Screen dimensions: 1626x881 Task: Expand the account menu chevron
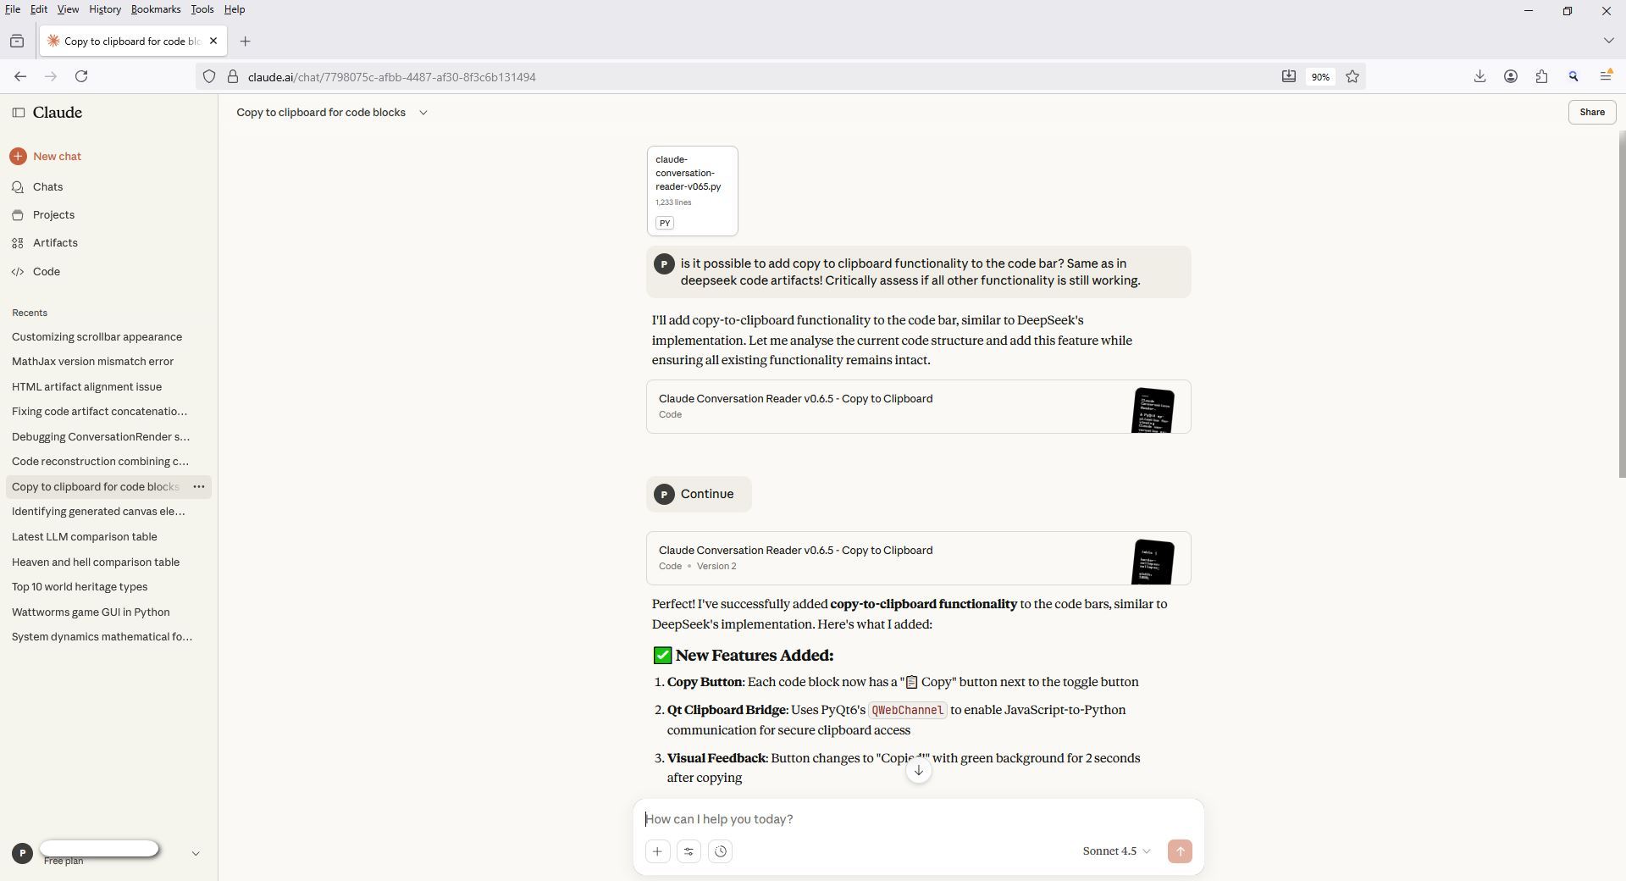(196, 854)
